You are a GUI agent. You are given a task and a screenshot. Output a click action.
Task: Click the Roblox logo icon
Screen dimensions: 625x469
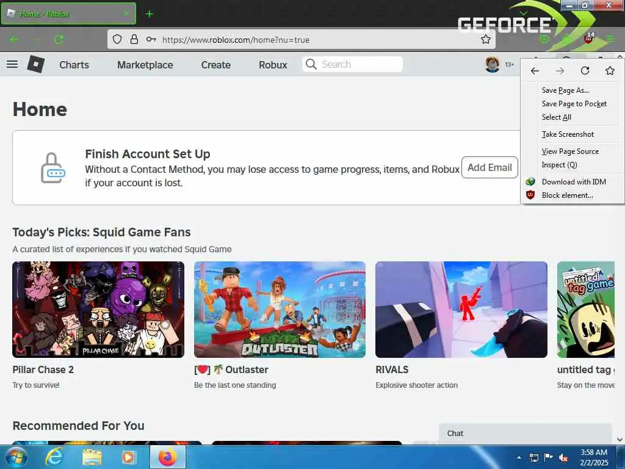[x=35, y=64]
